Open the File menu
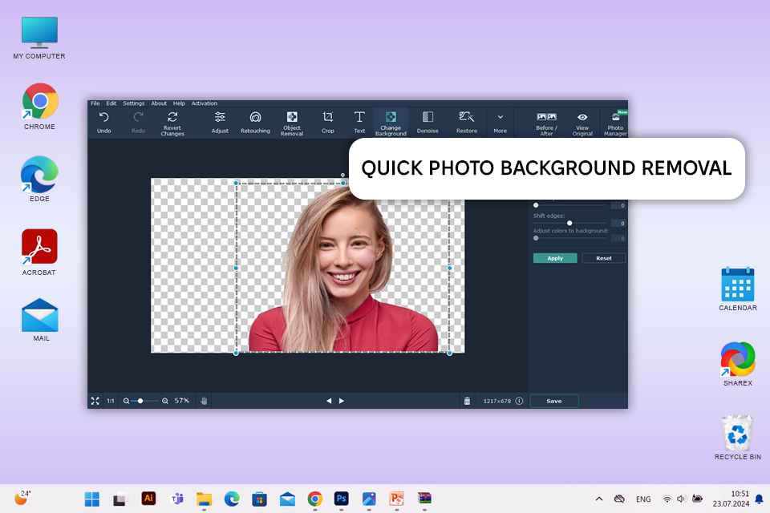 tap(95, 103)
